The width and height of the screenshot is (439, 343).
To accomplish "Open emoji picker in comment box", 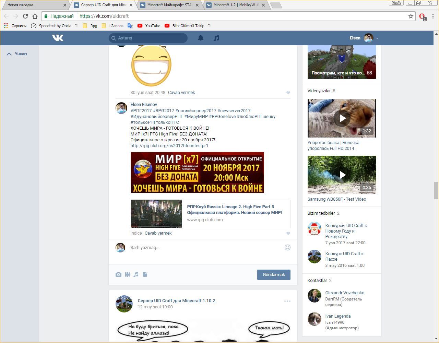I will 287,247.
